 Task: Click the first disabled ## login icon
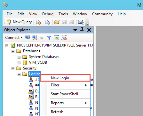pyautogui.click(x=31, y=80)
